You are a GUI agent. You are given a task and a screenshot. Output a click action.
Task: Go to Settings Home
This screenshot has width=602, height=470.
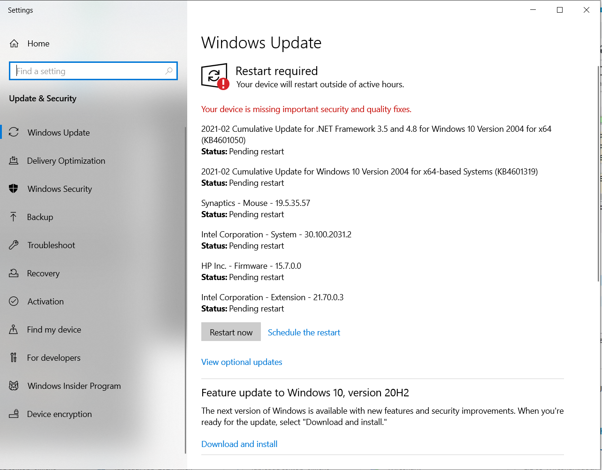pyautogui.click(x=93, y=44)
